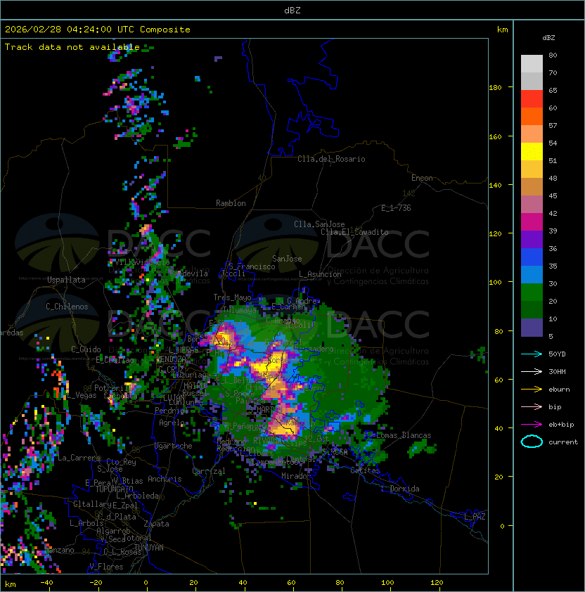Select the dark blue 36 dBZ swatch
This screenshot has height=592, width=585.
click(532, 257)
